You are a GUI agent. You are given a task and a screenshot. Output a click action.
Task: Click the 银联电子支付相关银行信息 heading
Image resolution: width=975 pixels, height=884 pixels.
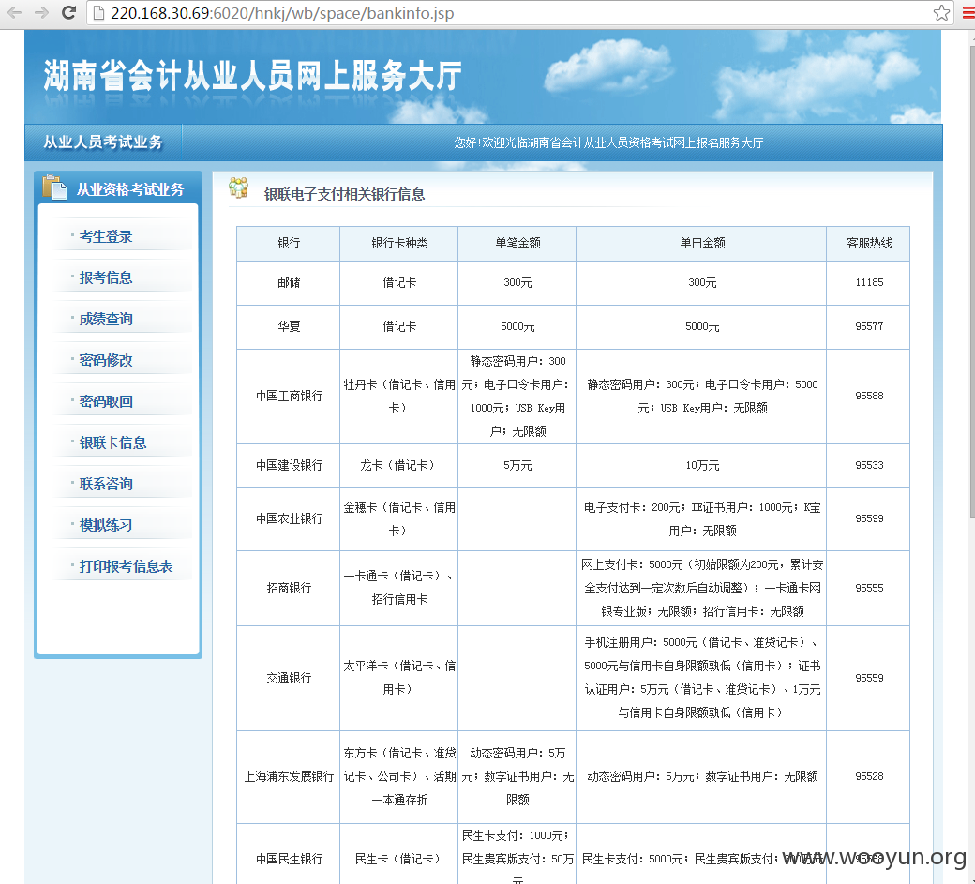click(344, 195)
